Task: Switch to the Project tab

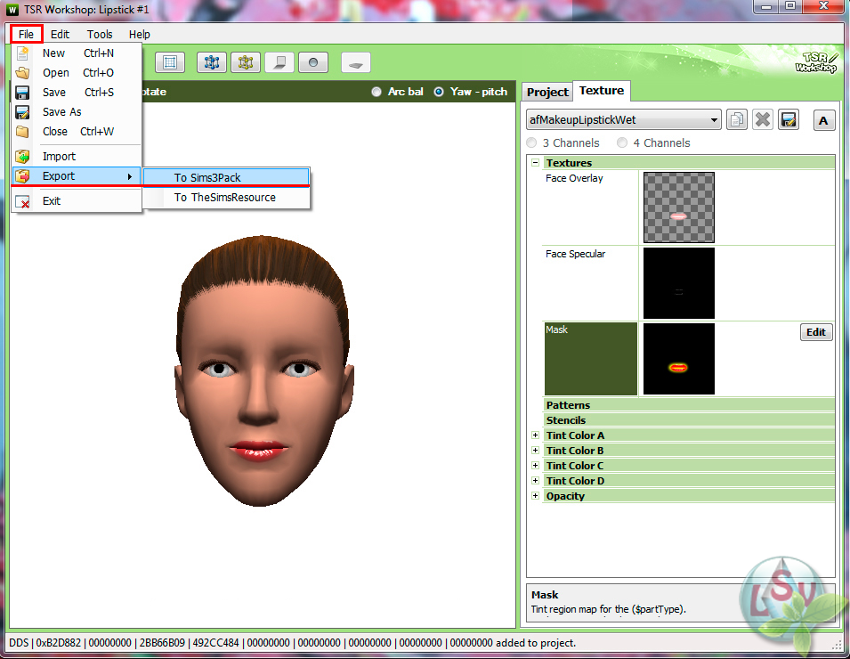Action: tap(547, 93)
